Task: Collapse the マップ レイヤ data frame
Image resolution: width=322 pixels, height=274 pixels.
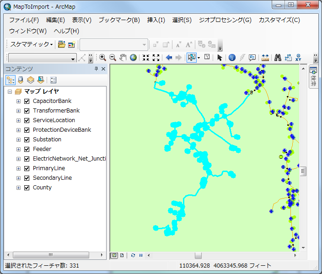Action: tap(10, 91)
